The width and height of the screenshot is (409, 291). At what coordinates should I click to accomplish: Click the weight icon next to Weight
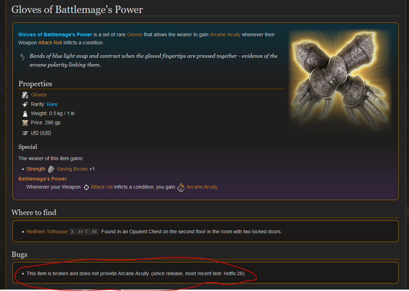pos(25,114)
